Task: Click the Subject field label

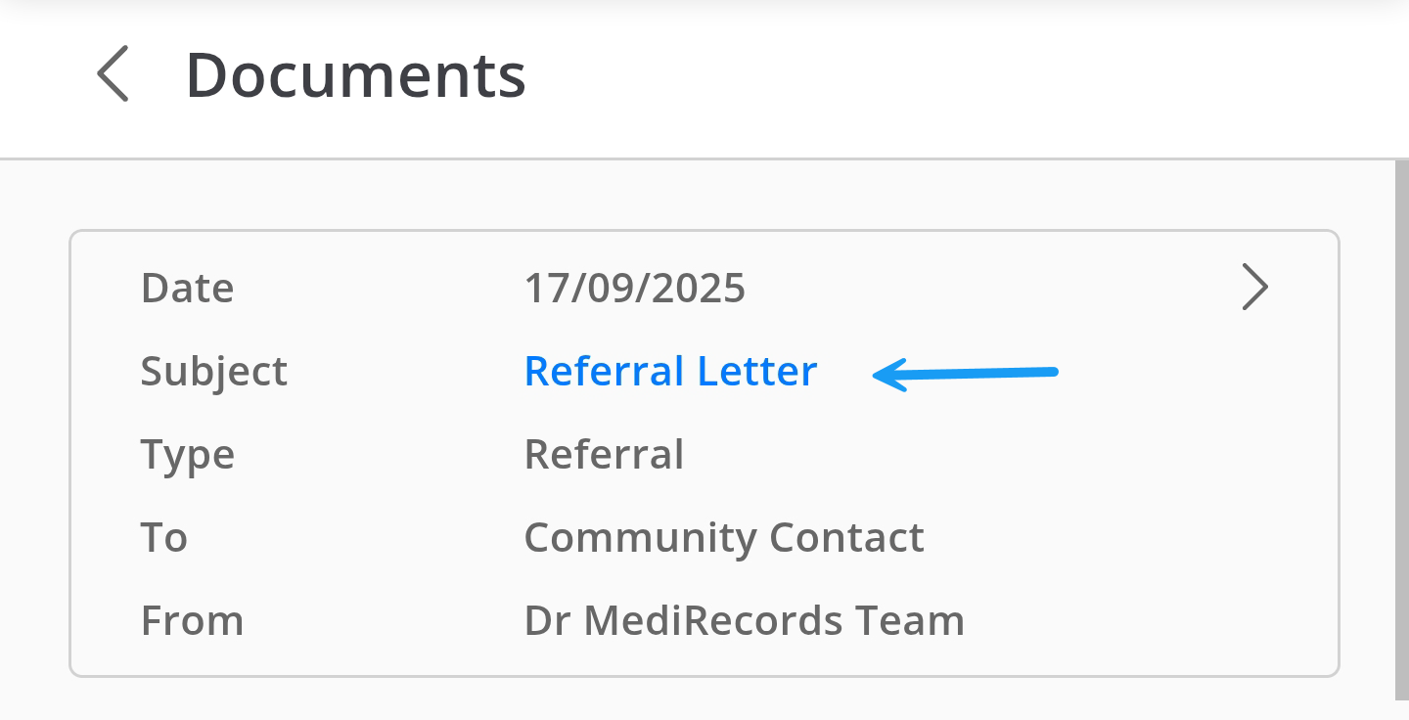Action: (213, 372)
